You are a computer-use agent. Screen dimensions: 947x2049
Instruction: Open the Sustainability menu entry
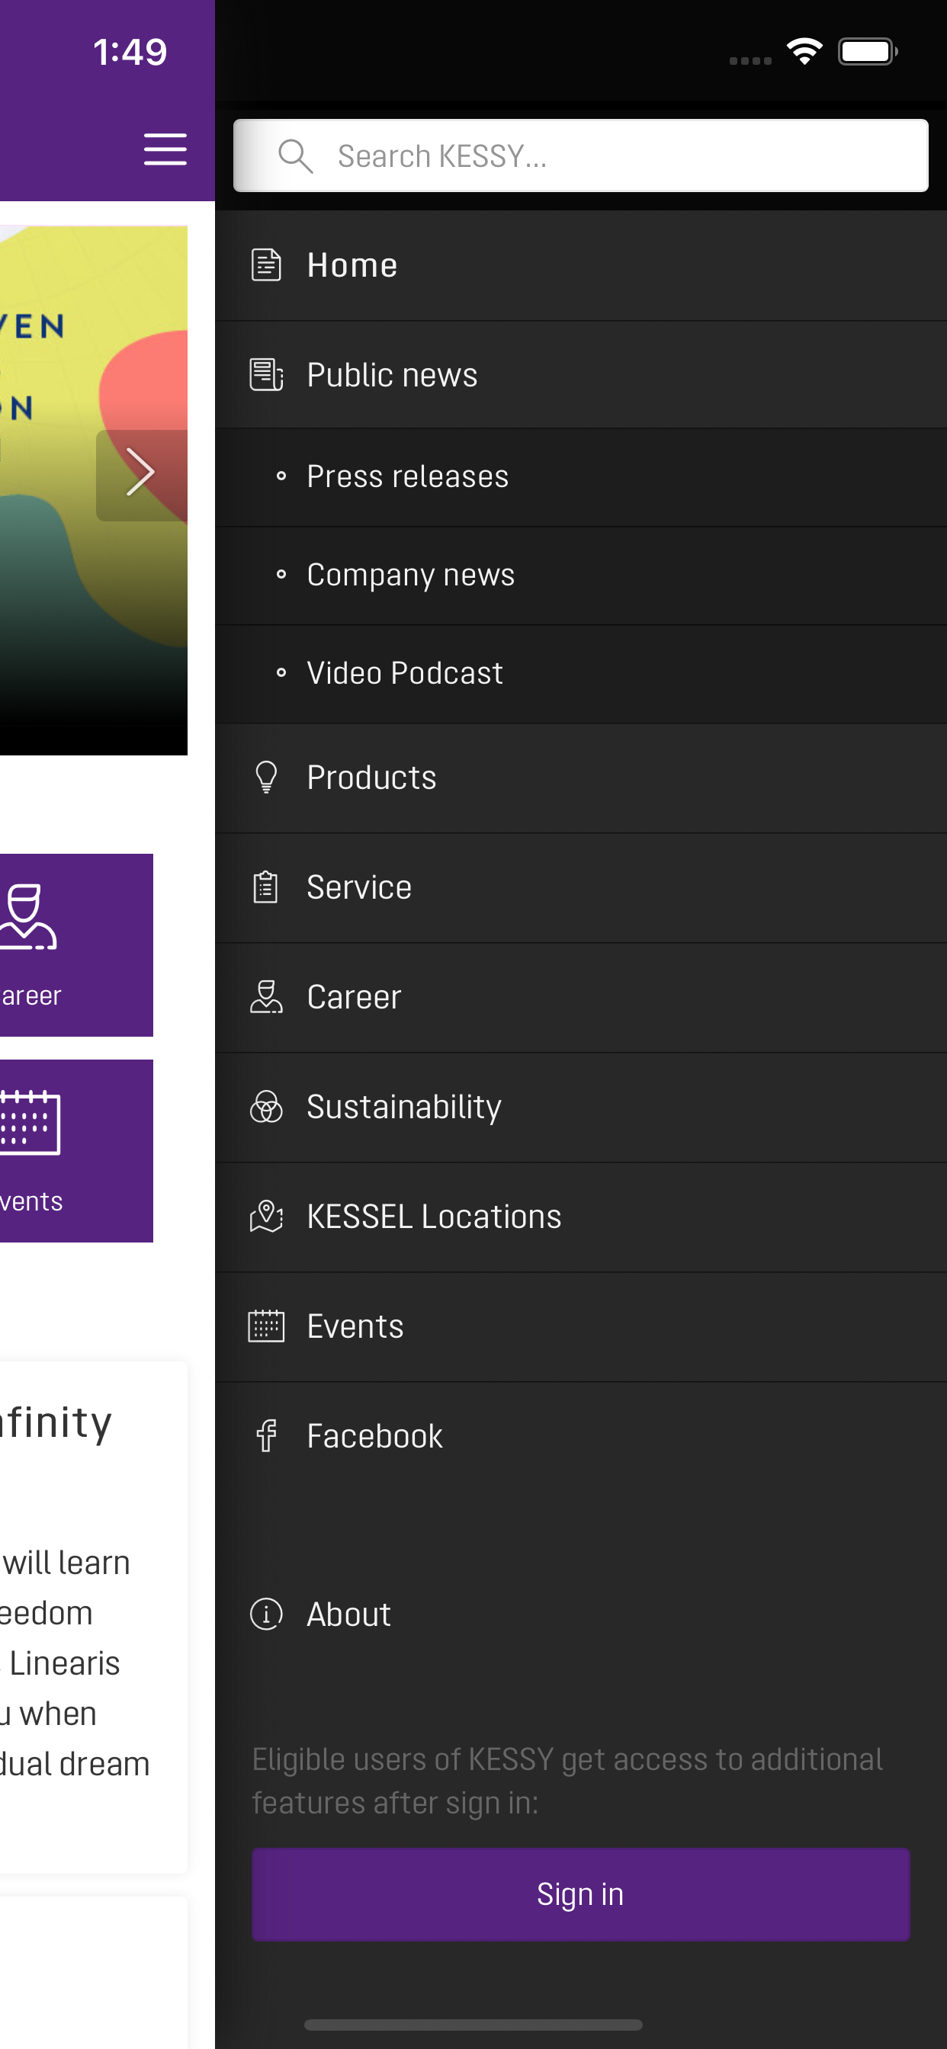[x=580, y=1108]
